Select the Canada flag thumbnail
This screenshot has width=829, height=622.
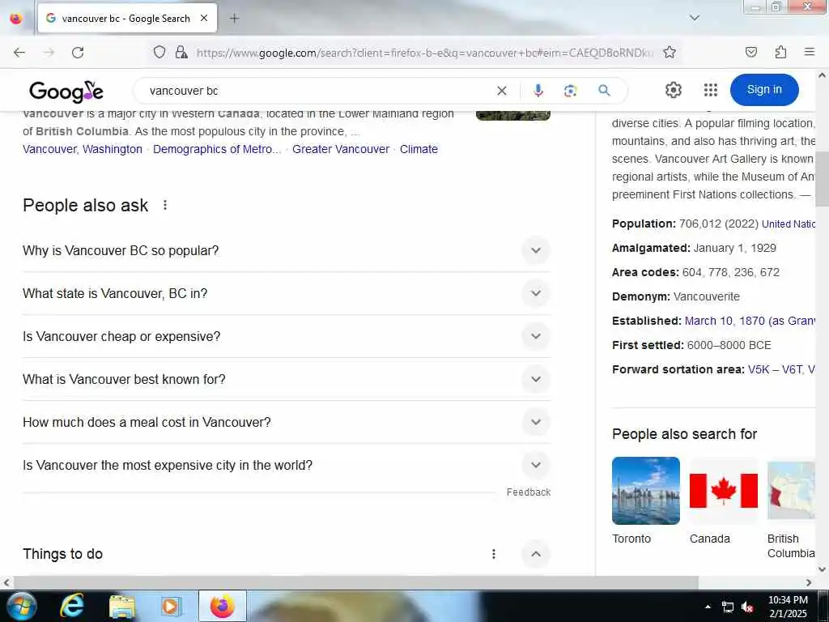click(723, 491)
